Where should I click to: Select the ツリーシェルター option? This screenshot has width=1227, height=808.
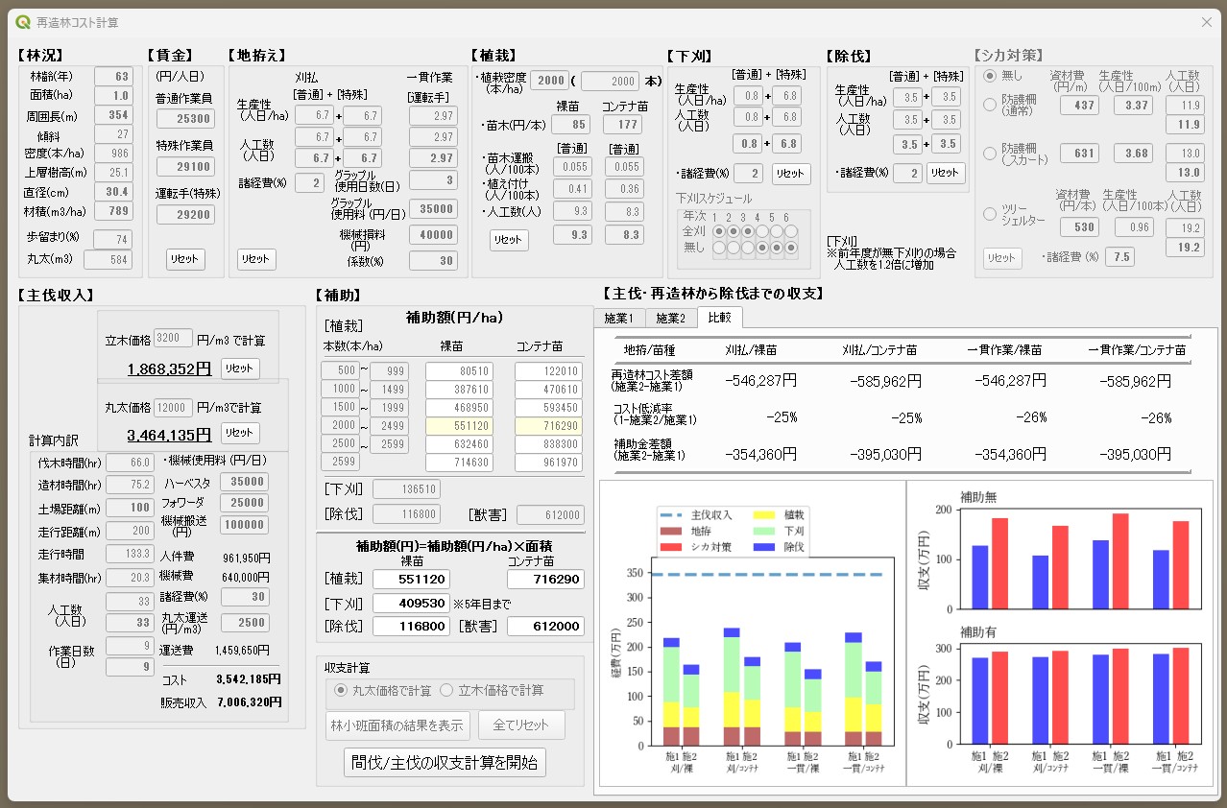pyautogui.click(x=992, y=215)
